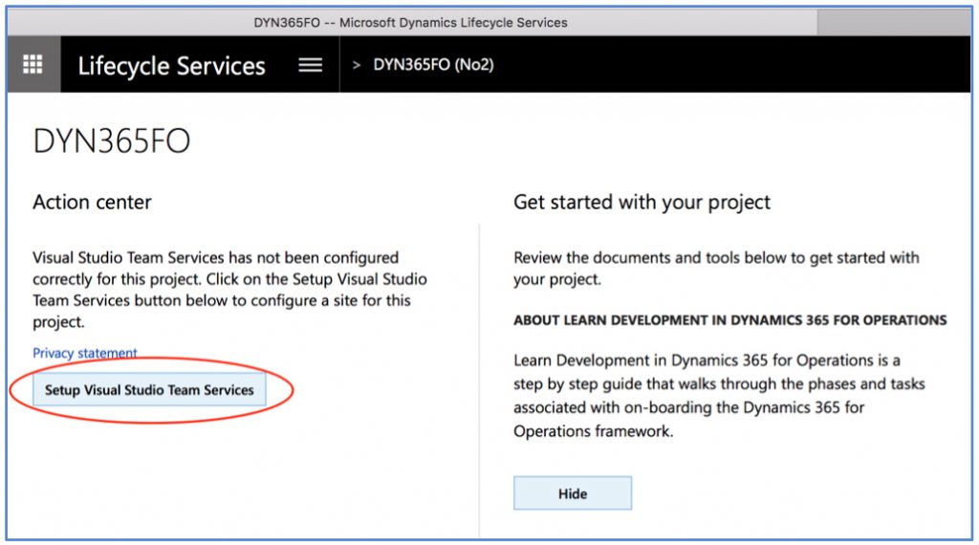Open the Privacy statement link

tap(85, 353)
